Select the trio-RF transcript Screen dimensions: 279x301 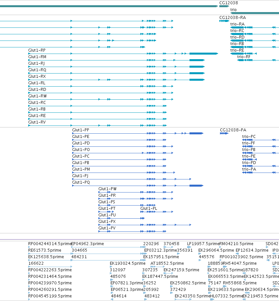pos(244,57)
